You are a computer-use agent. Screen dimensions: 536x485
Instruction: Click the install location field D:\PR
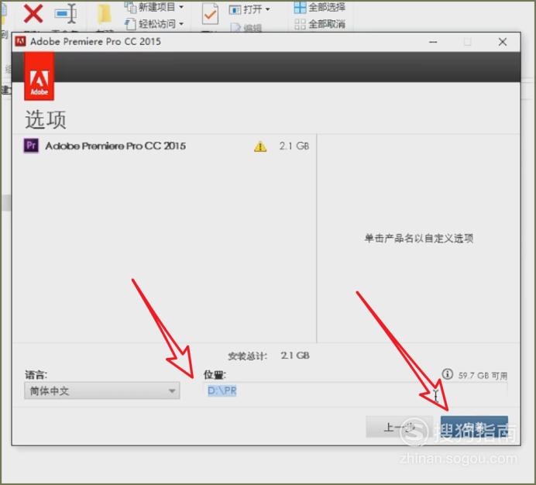pos(356,390)
